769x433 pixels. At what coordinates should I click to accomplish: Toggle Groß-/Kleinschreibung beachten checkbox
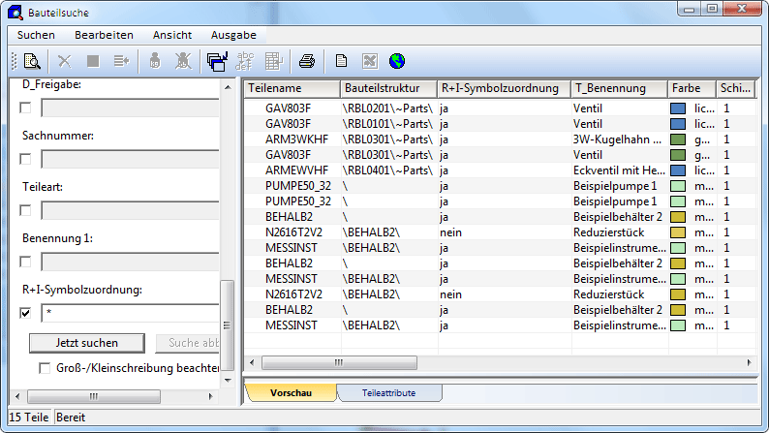click(x=45, y=368)
